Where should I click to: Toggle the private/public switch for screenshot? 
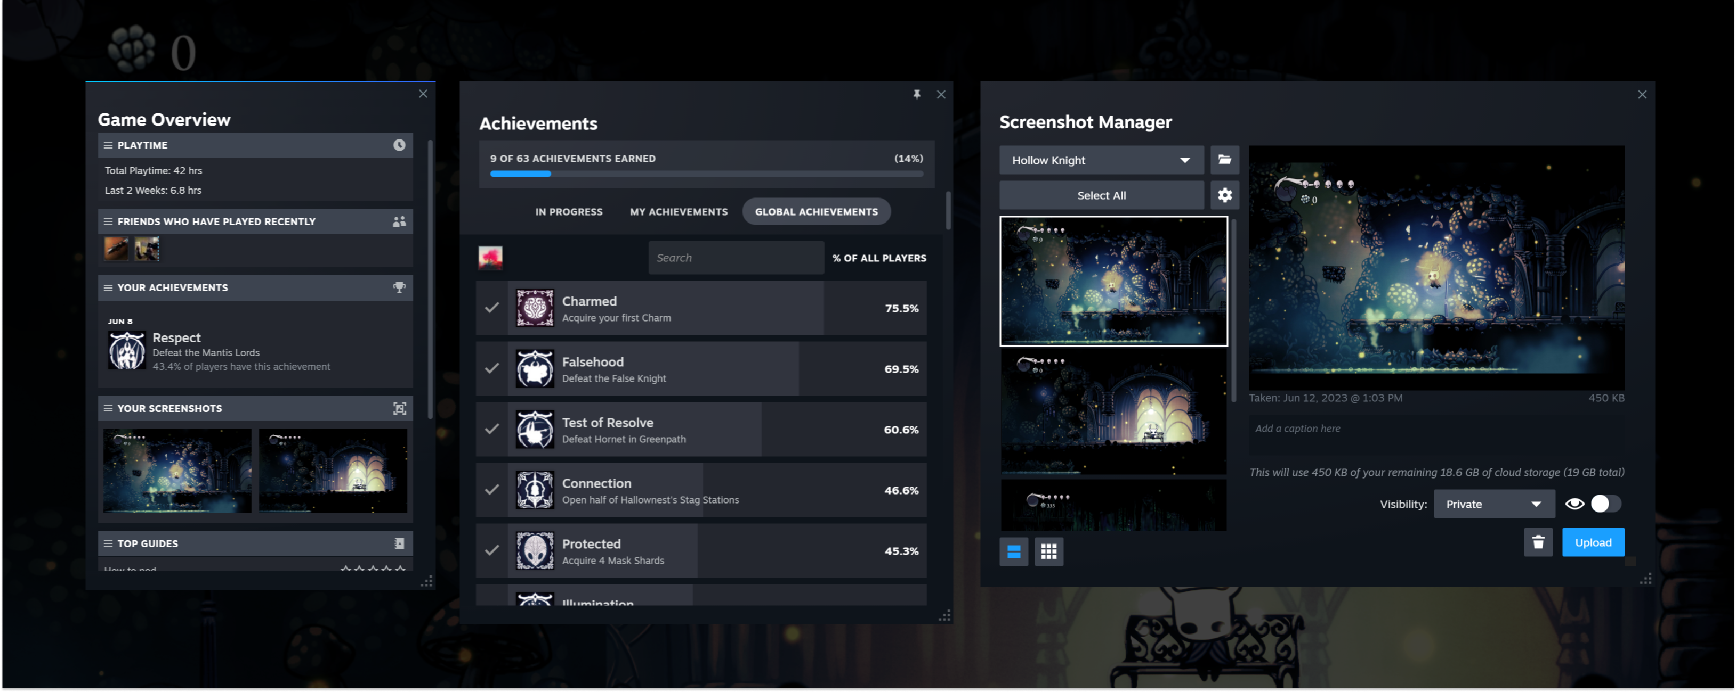(x=1603, y=503)
